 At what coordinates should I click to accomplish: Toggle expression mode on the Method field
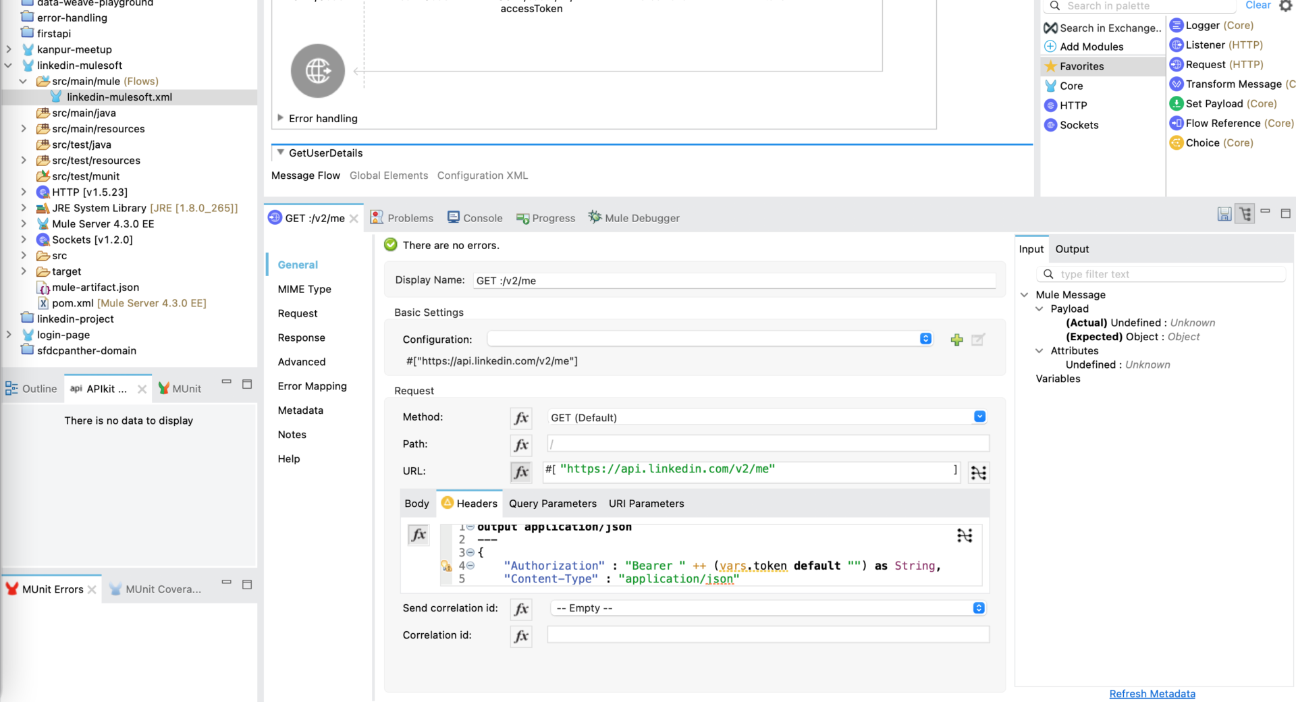tap(520, 418)
